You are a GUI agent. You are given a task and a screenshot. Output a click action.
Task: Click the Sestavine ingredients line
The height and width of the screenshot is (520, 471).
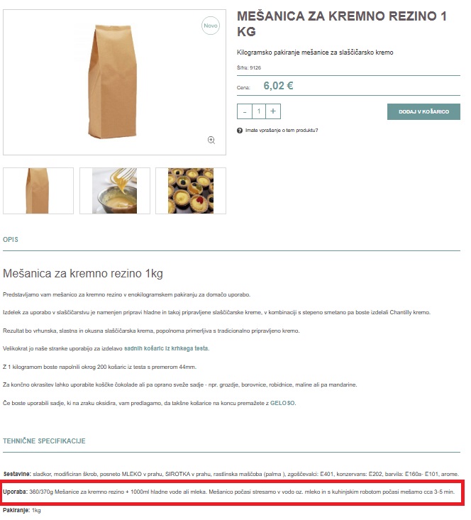(231, 474)
